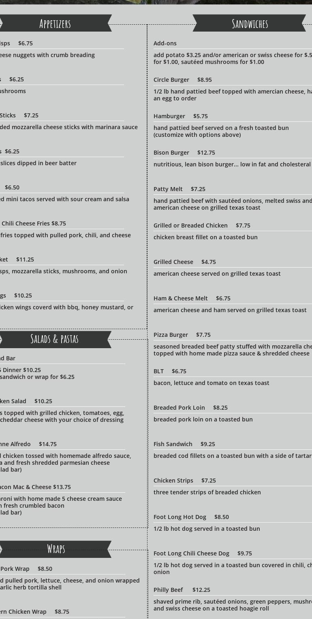
Task: Click the Salads & Pastas header banner
Action: [55, 339]
